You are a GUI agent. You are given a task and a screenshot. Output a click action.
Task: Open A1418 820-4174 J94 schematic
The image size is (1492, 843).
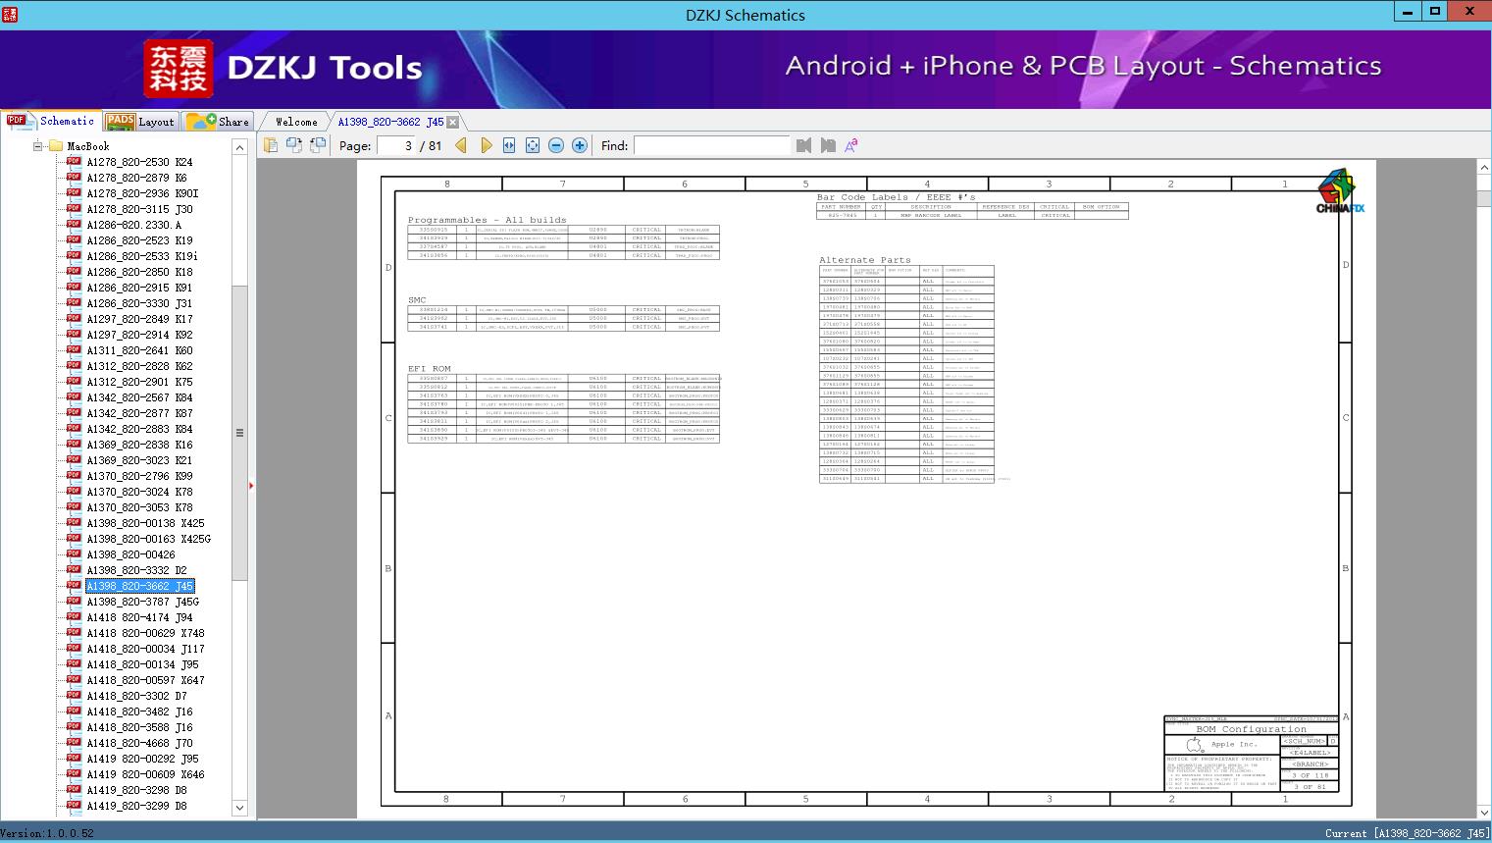[x=139, y=617]
